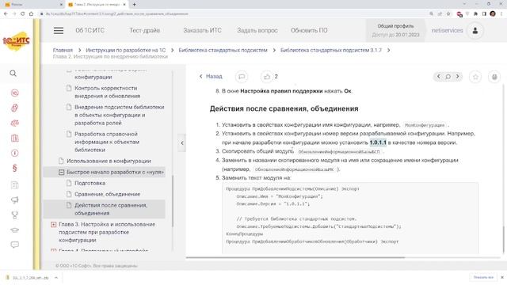
Task: Select 'Подготовка' tree item
Action: 90,183
